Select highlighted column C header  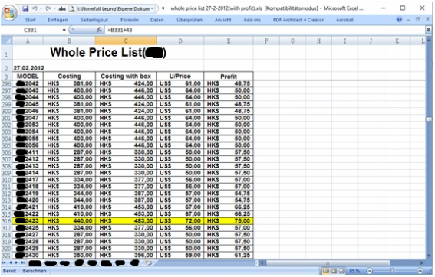tap(126, 41)
